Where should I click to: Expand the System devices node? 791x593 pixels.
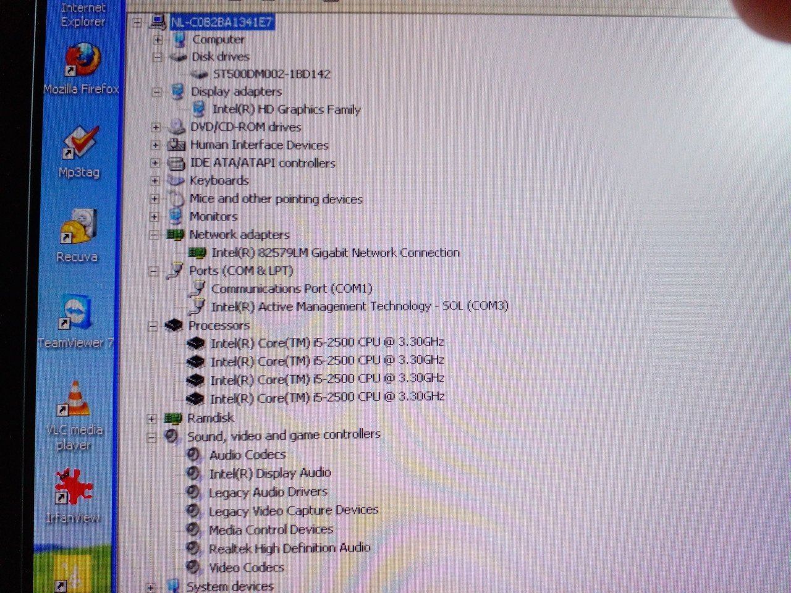click(150, 586)
